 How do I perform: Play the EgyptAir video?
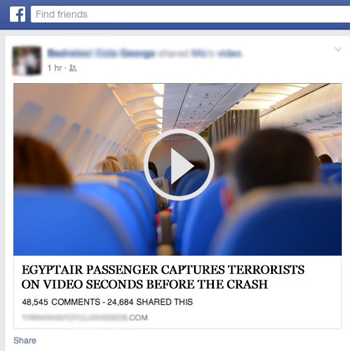(179, 165)
